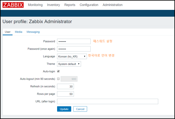Image resolution: width=175 pixels, height=119 pixels.
Task: Select the User tab
Action: 8,32
